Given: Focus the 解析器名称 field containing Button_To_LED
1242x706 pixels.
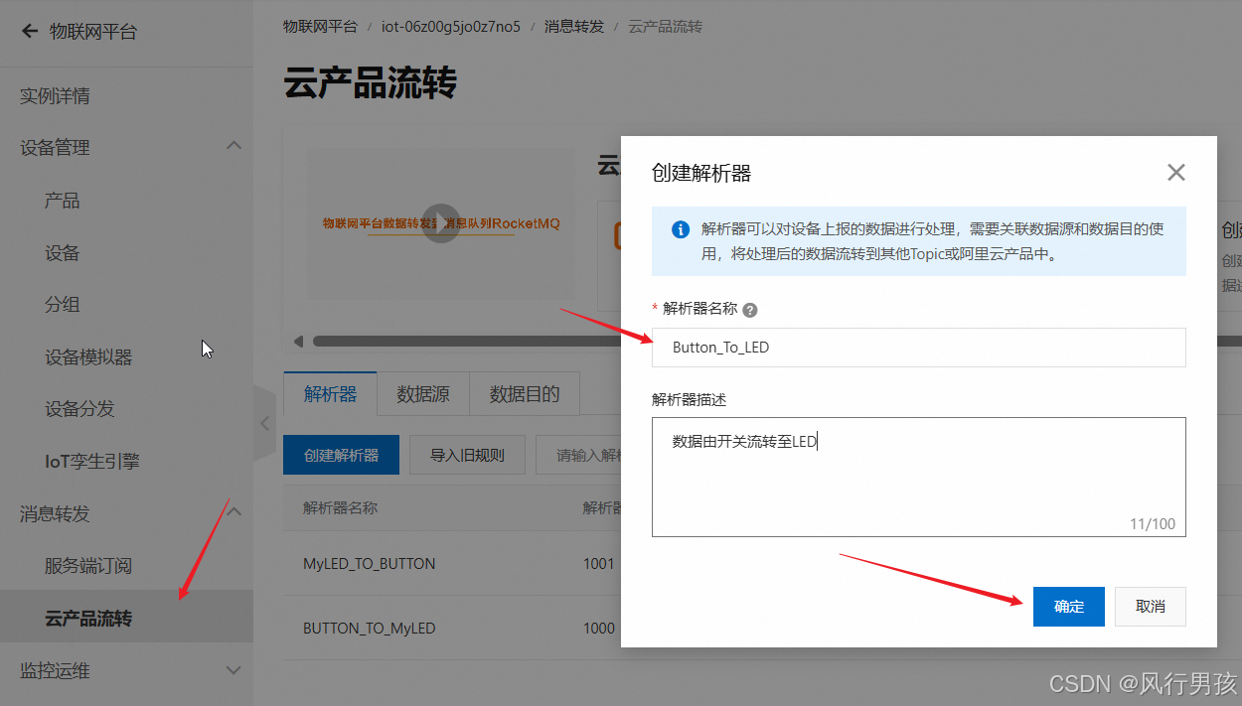Looking at the screenshot, I should [x=918, y=348].
